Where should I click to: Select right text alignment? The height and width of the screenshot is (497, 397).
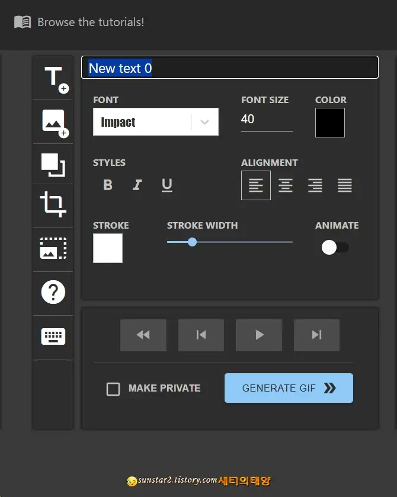[x=315, y=185]
